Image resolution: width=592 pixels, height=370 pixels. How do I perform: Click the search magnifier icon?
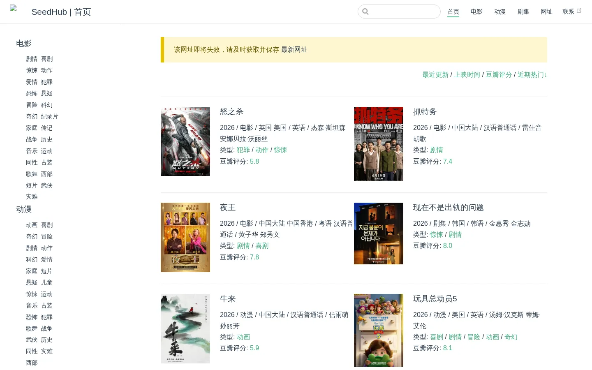(x=365, y=12)
